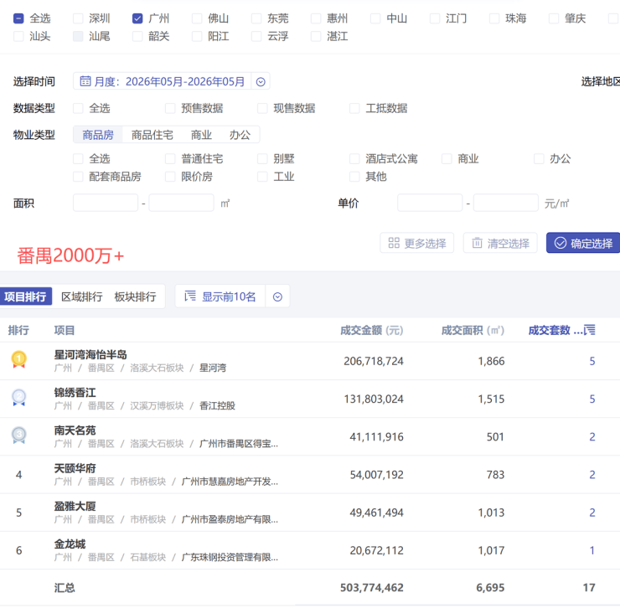
Task: Check the 江门 city checkbox
Action: point(435,18)
